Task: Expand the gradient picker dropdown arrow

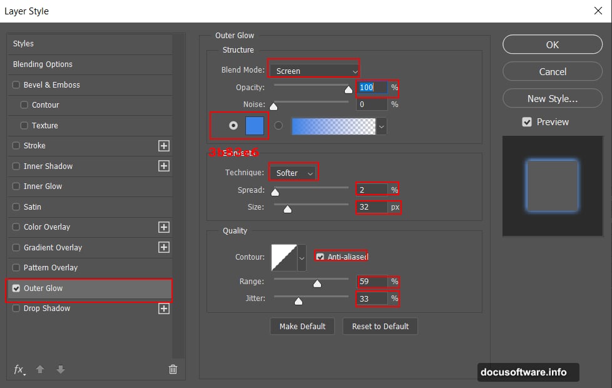Action: pos(380,125)
